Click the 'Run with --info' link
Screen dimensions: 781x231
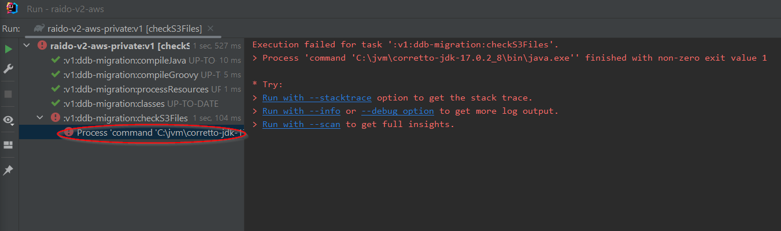[x=301, y=111]
